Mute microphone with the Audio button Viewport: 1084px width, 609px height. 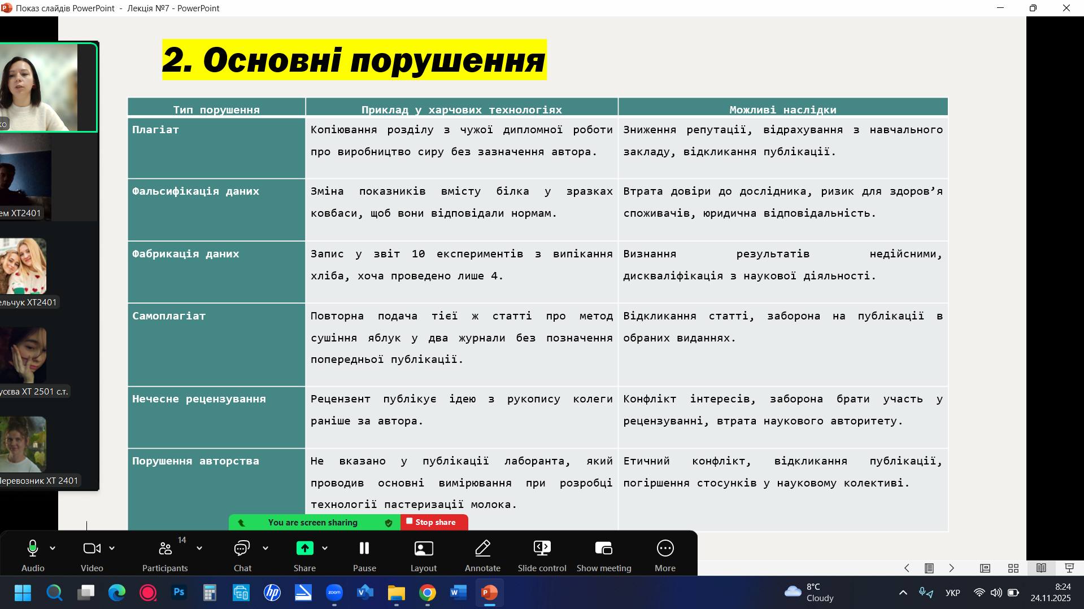(x=32, y=554)
